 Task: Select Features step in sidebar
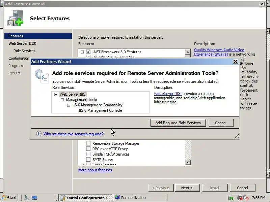click(38, 36)
